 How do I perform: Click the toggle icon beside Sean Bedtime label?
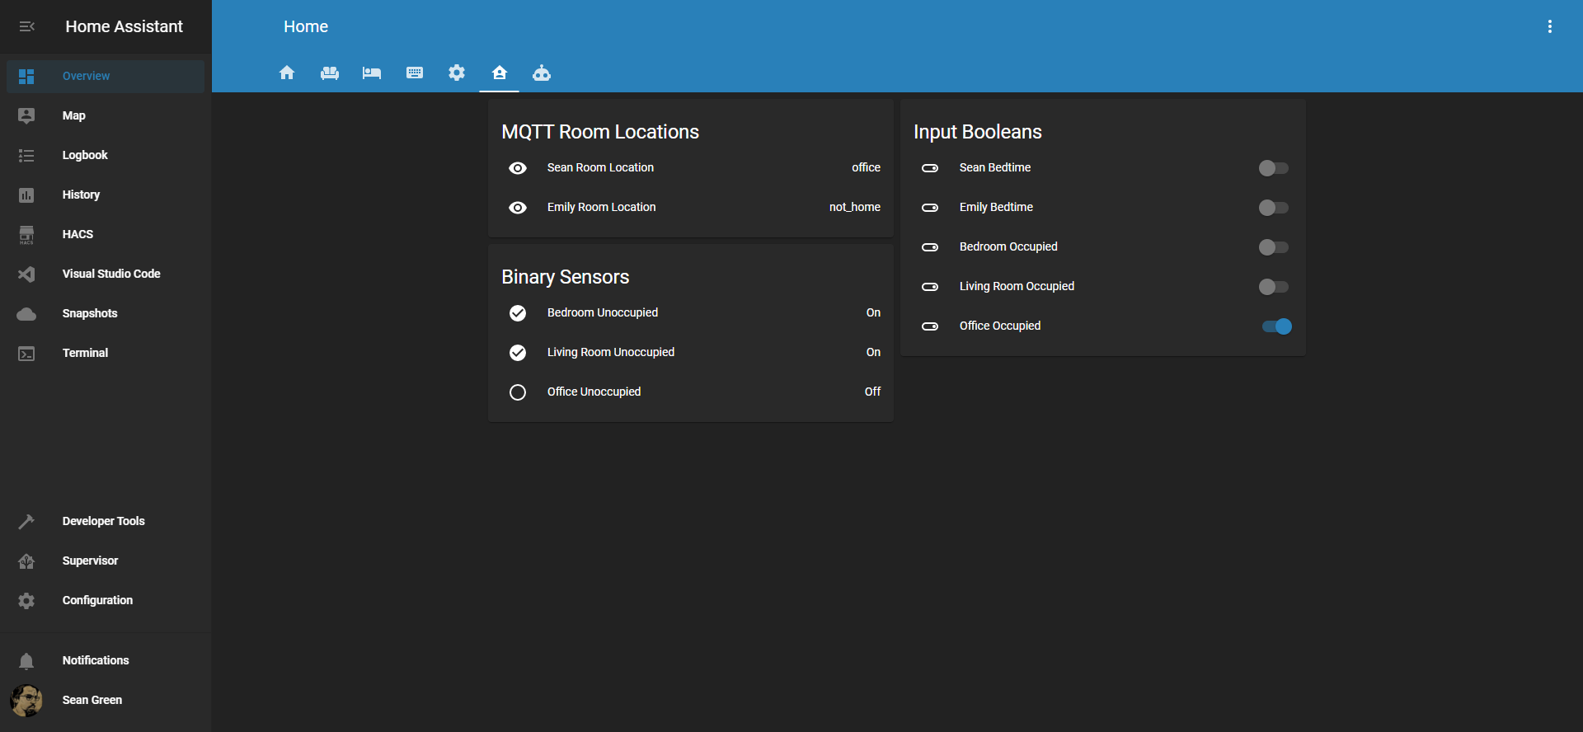pos(930,168)
